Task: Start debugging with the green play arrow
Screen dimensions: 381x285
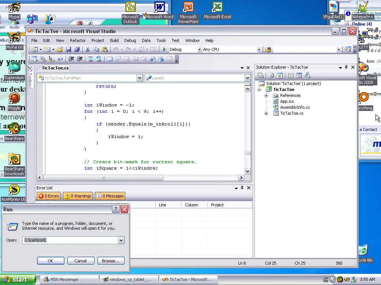Action: 164,49
